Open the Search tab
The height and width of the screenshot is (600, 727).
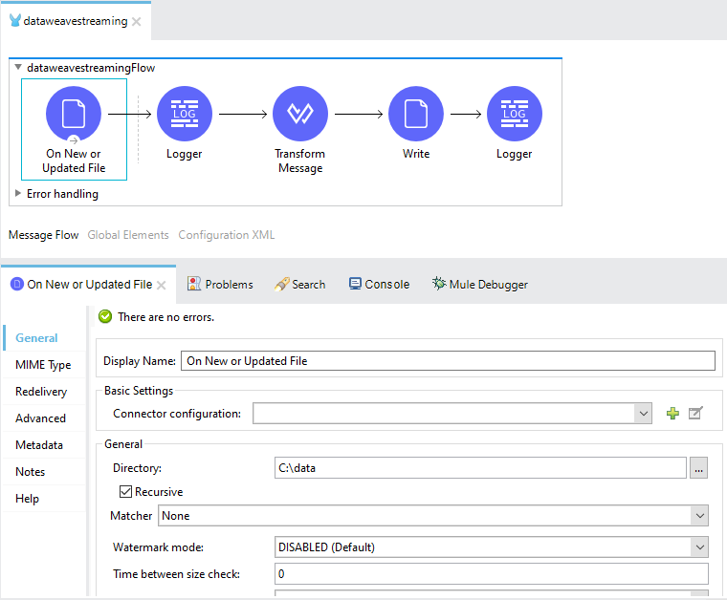[300, 285]
